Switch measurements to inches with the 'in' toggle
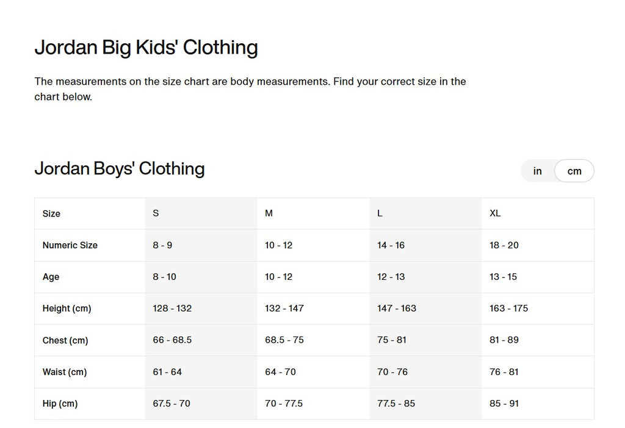 pyautogui.click(x=537, y=171)
